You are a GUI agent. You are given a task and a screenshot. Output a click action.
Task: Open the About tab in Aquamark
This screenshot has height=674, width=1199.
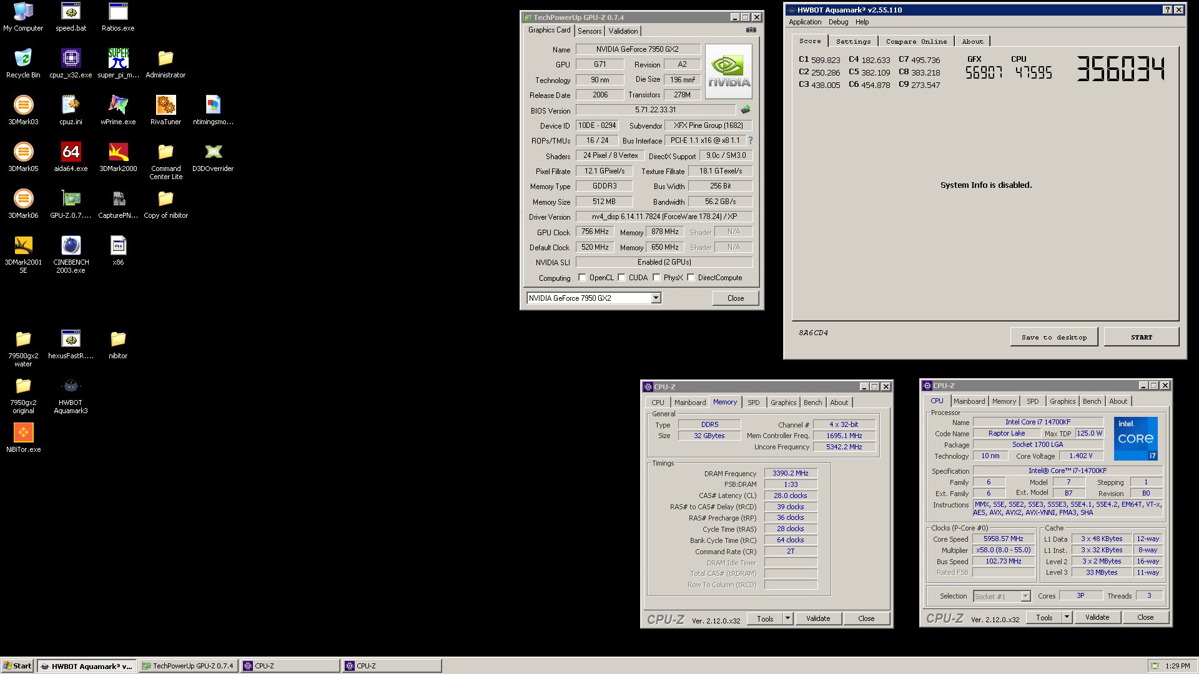click(972, 41)
